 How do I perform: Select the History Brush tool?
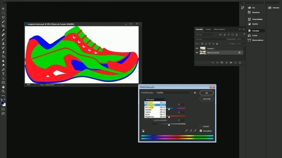(3, 48)
